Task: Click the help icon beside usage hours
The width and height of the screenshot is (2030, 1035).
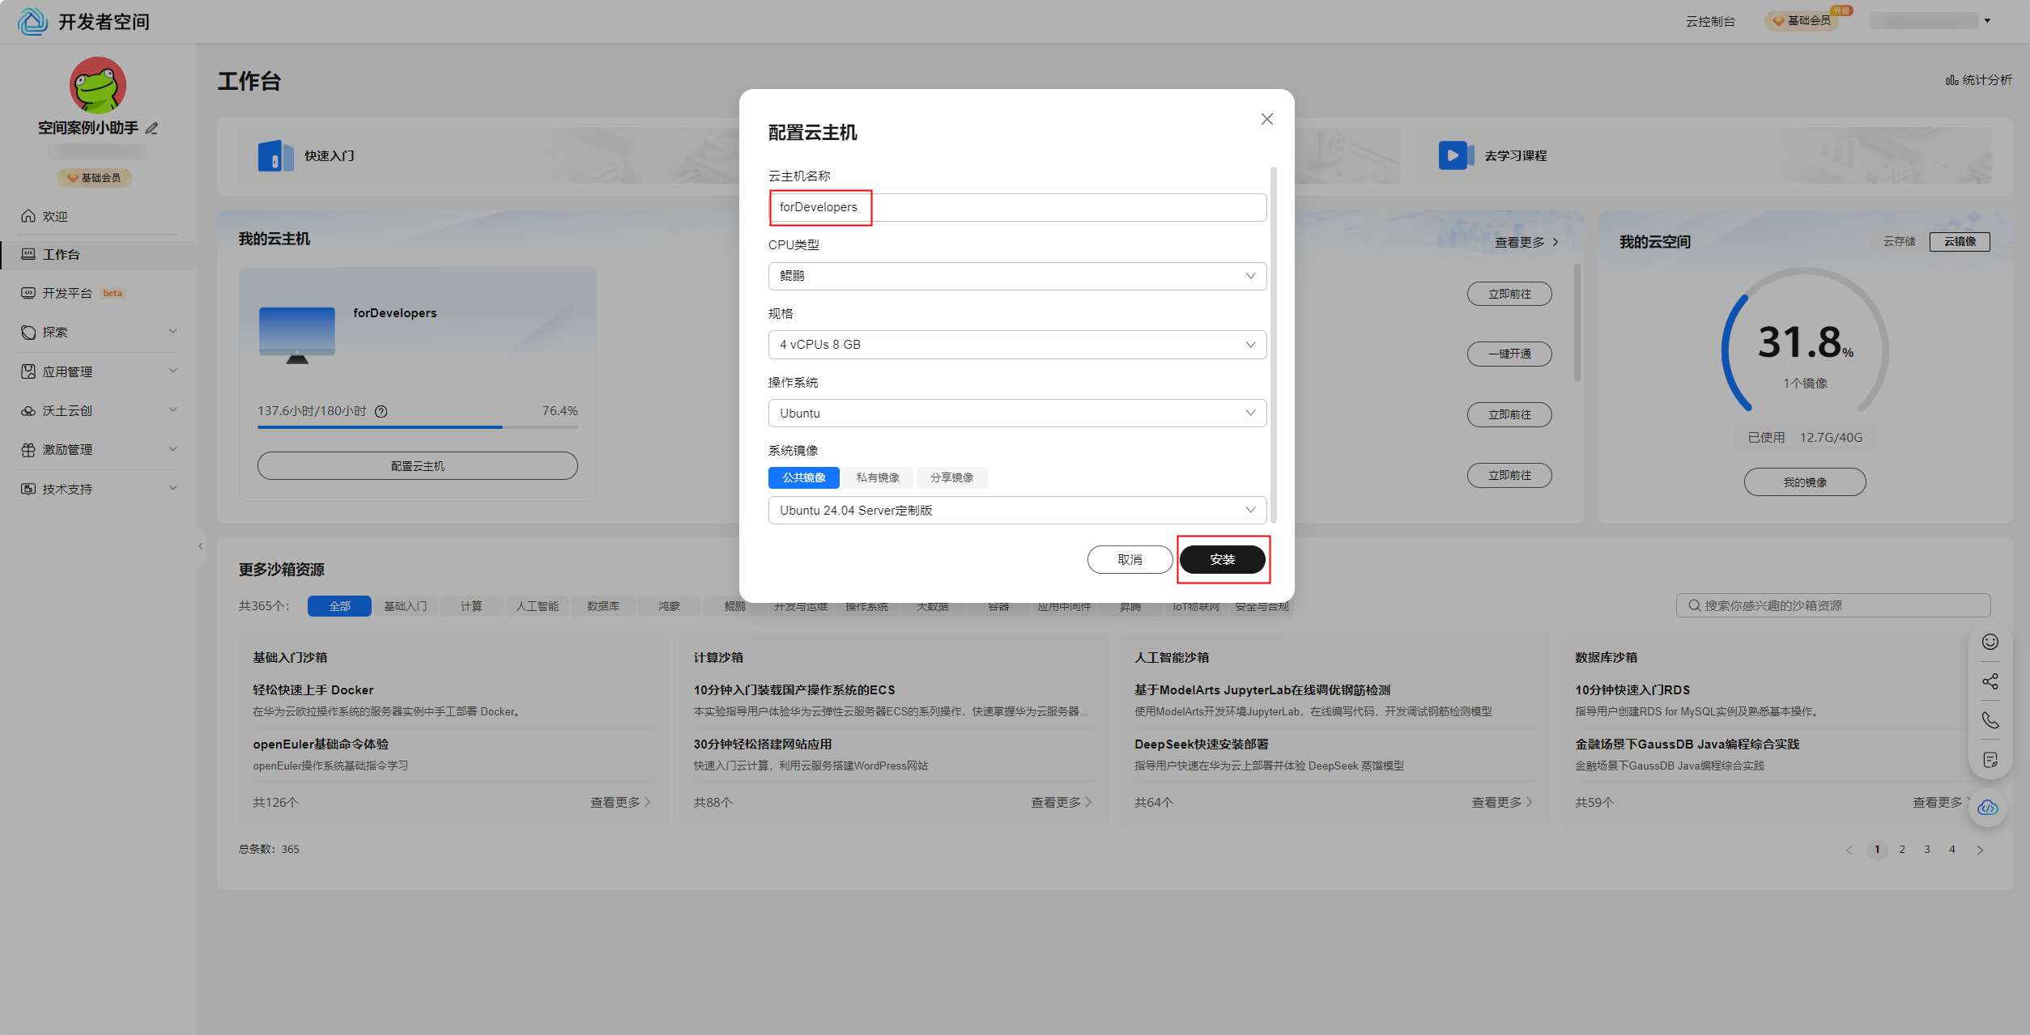Action: pos(381,411)
